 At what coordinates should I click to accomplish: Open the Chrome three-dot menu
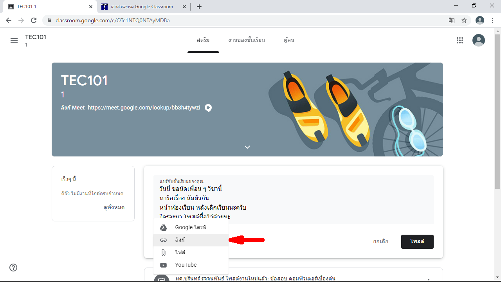tap(492, 20)
